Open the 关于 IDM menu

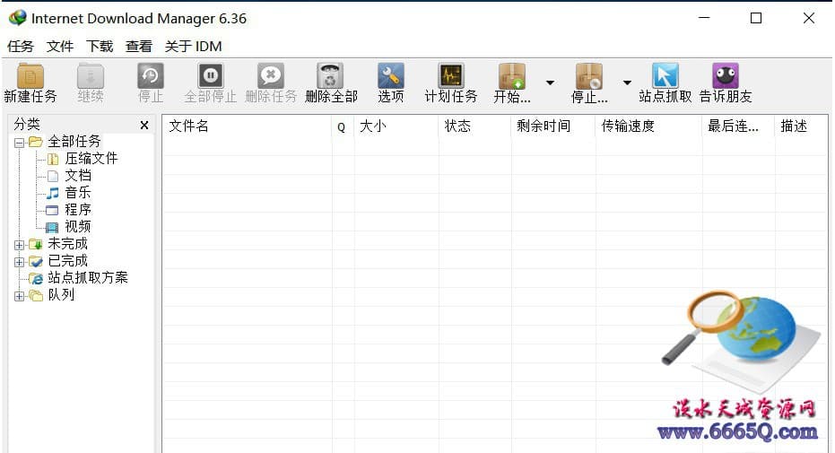(x=194, y=47)
